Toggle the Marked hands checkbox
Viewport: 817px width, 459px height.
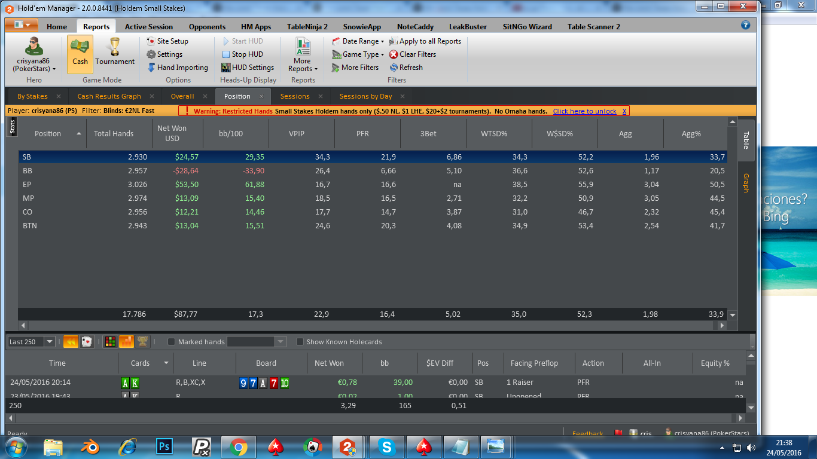coord(171,342)
